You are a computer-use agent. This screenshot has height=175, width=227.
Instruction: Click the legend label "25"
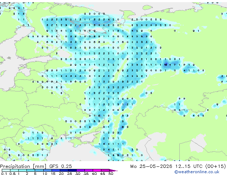[x=69, y=174]
